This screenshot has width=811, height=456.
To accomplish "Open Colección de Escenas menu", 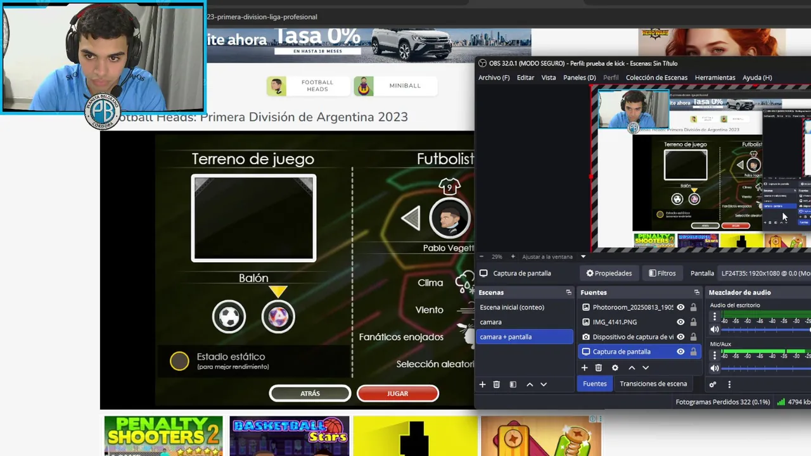I will pos(656,77).
